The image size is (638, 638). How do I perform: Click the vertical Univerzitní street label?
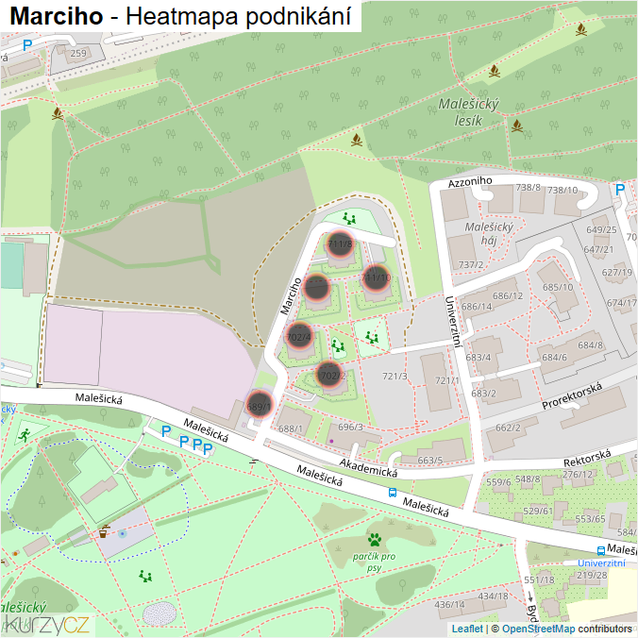[x=454, y=322]
